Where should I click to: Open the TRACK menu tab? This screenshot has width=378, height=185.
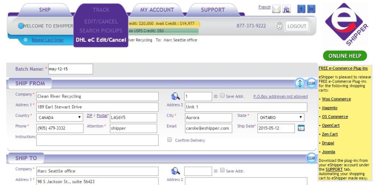101,10
